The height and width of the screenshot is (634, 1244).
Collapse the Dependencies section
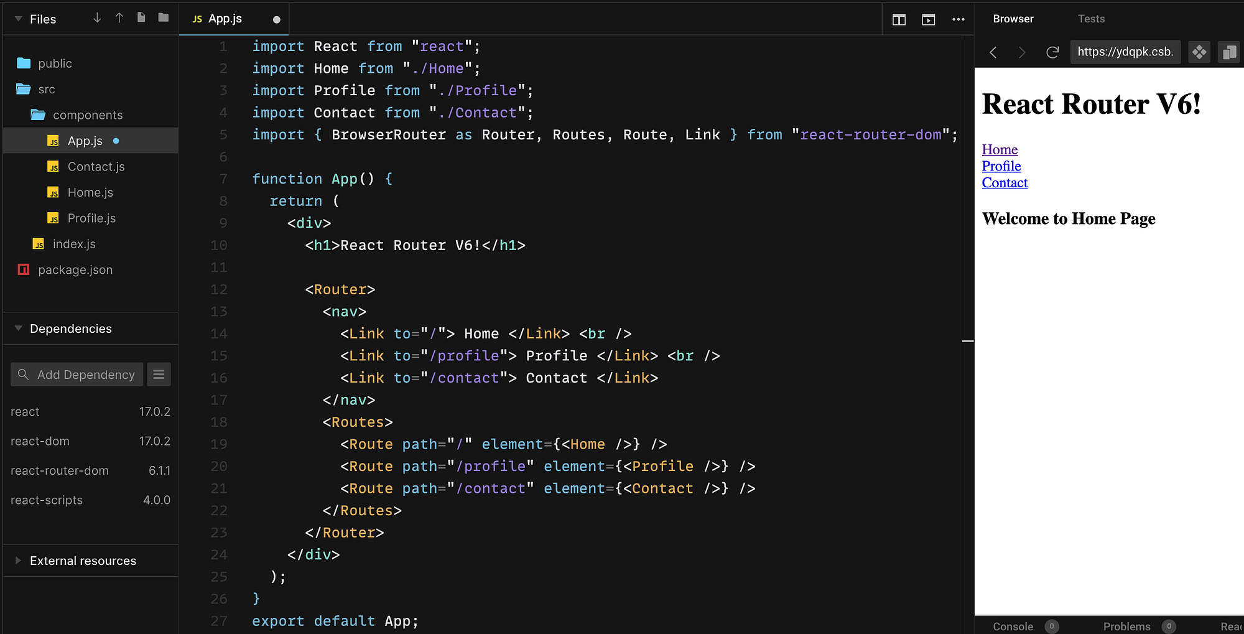[x=17, y=329]
